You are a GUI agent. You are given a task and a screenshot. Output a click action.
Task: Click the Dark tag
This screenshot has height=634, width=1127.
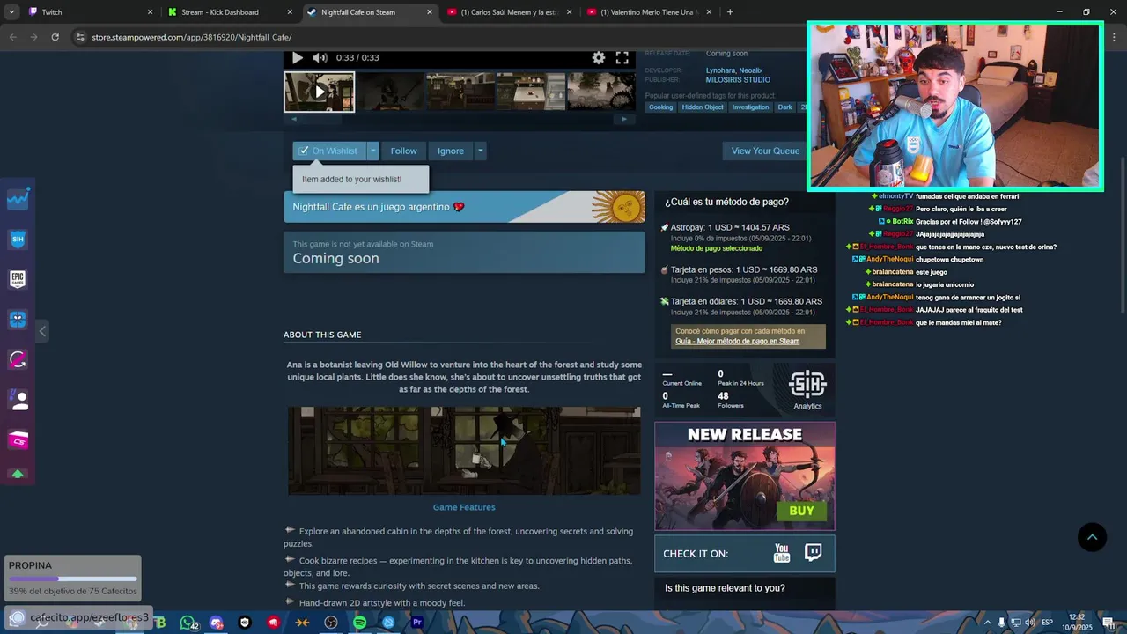[x=784, y=107]
